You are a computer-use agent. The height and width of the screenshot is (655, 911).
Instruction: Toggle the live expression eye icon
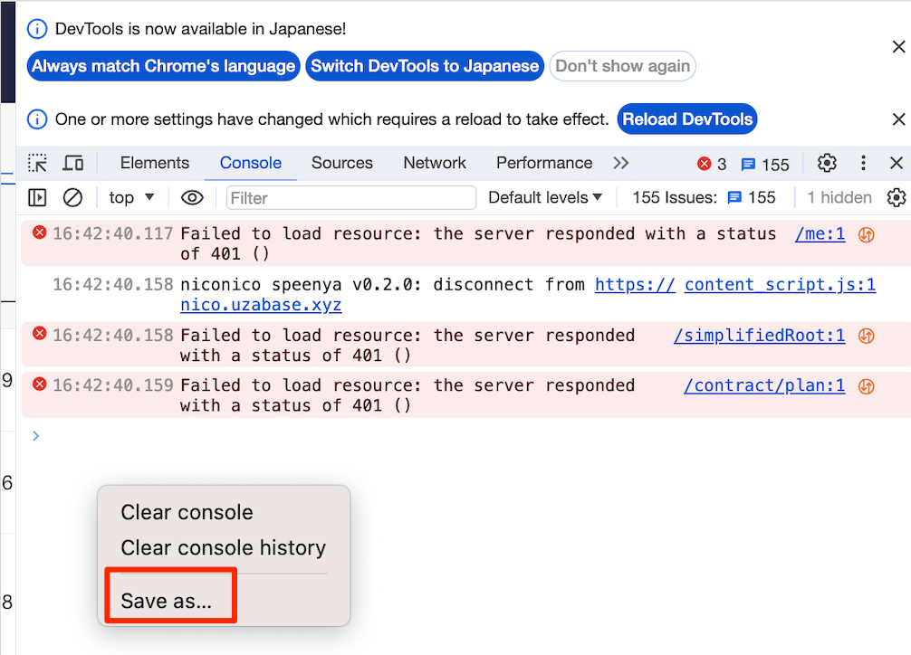(x=191, y=197)
